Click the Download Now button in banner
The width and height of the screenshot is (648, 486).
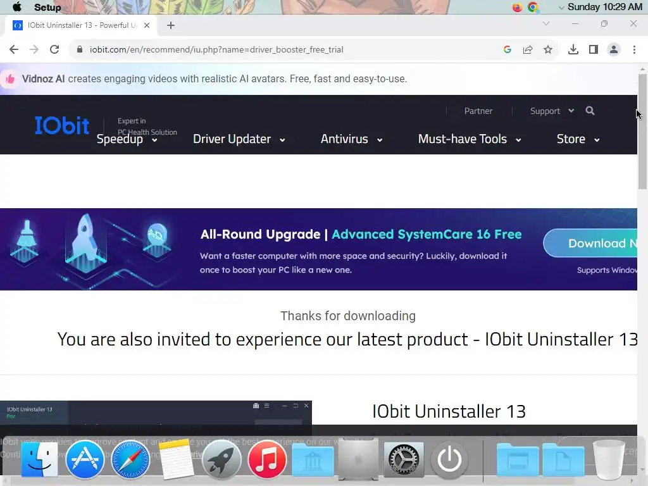(x=590, y=244)
